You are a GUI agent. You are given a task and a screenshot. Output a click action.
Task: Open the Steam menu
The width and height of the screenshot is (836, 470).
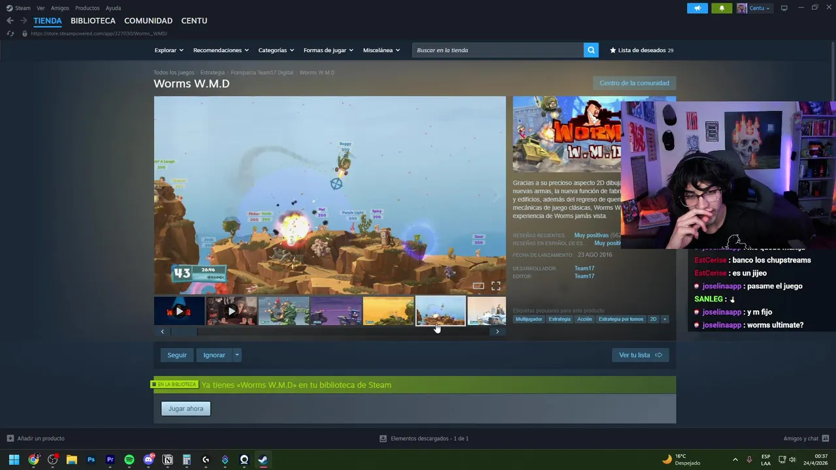pyautogui.click(x=18, y=8)
